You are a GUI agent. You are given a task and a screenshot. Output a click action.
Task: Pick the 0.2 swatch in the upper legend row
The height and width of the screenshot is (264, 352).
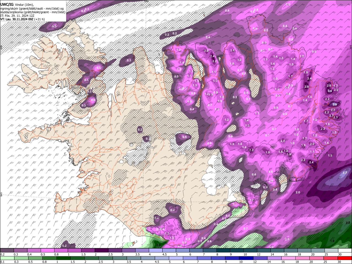tap(7, 250)
